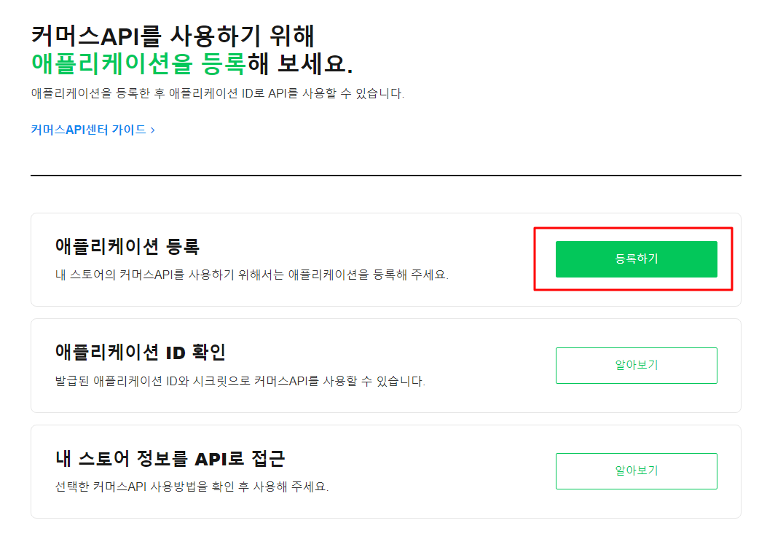767x547 pixels.
Task: Click 알아보기 for 애플리케이션 ID 확인
Action: pyautogui.click(x=636, y=365)
